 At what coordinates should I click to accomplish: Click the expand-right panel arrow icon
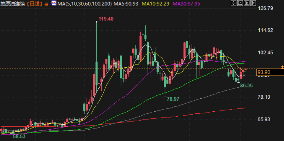pyautogui.click(x=253, y=3)
